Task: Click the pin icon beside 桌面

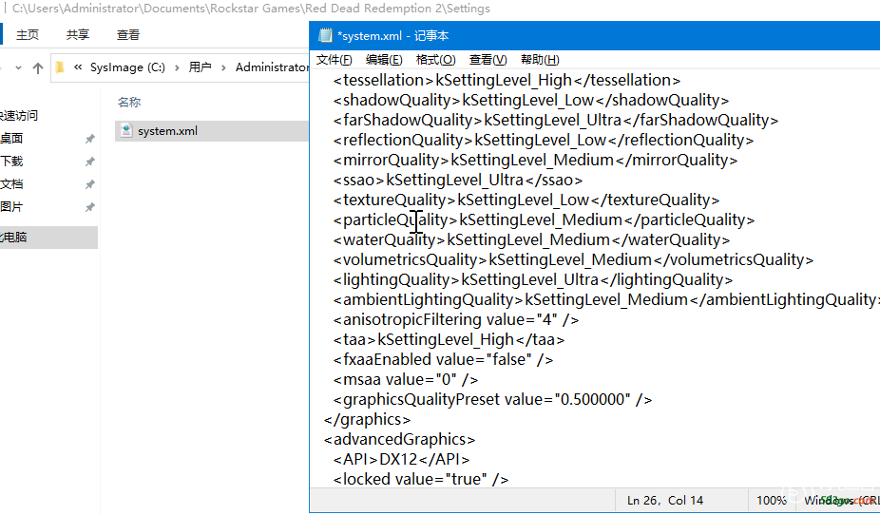Action: (x=89, y=139)
